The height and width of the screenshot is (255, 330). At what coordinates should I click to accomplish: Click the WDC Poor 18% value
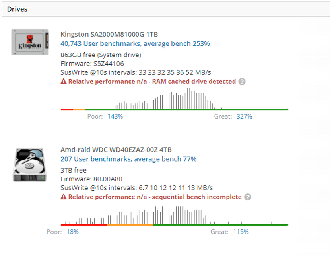tap(72, 232)
